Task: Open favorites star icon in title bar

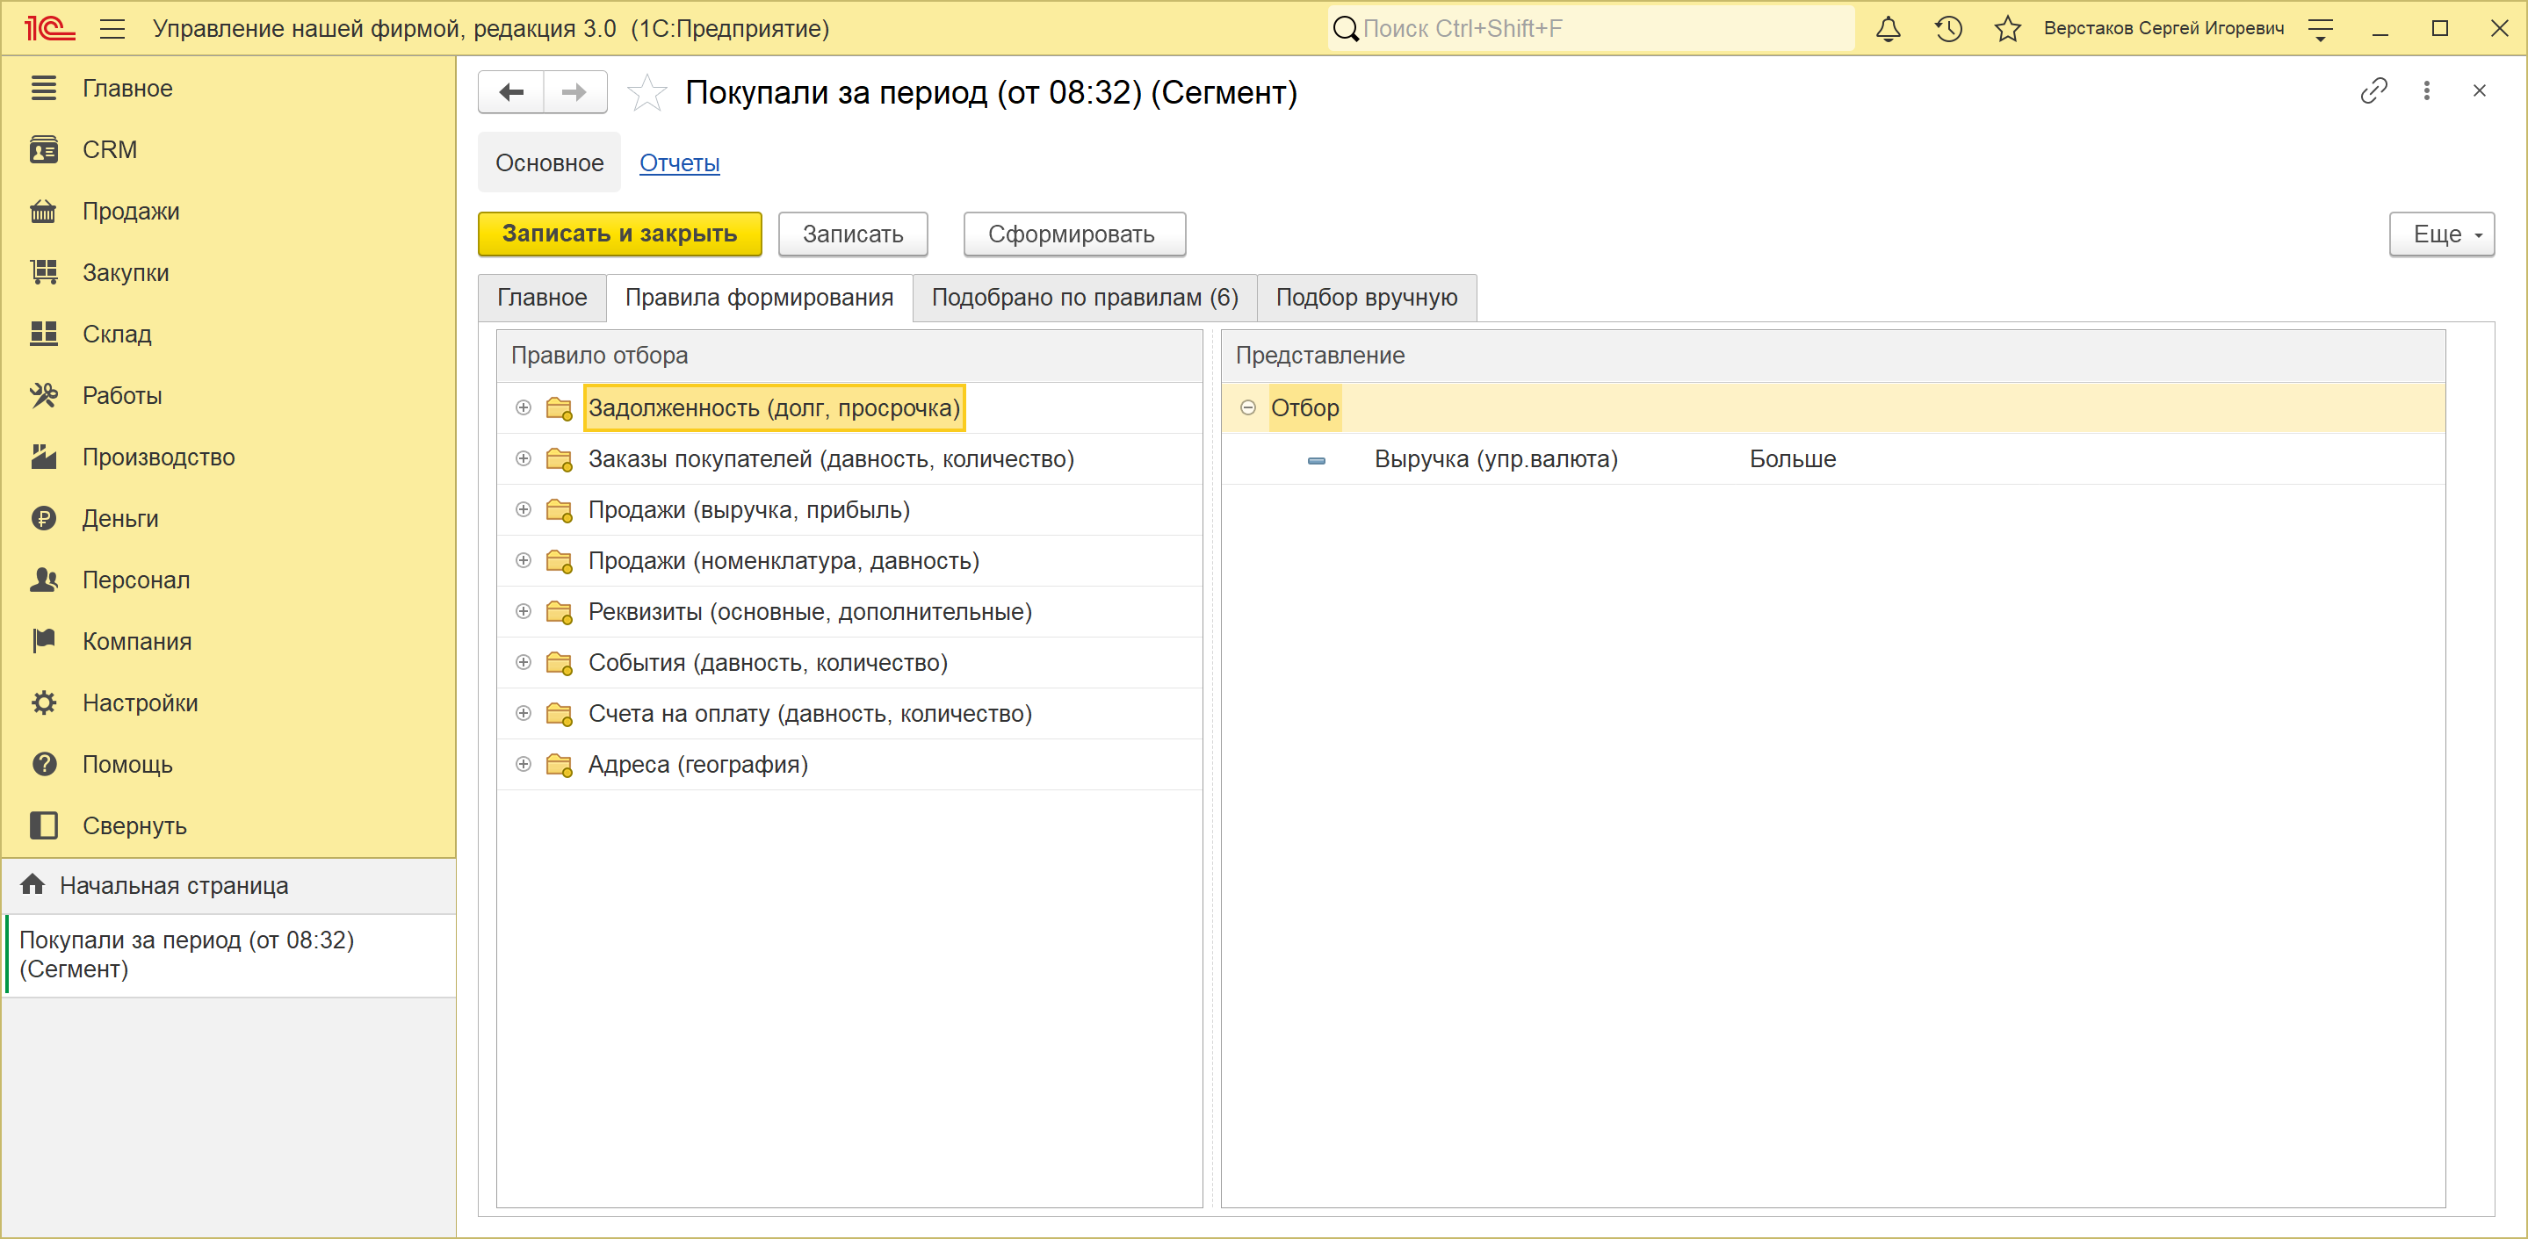Action: [x=2008, y=28]
